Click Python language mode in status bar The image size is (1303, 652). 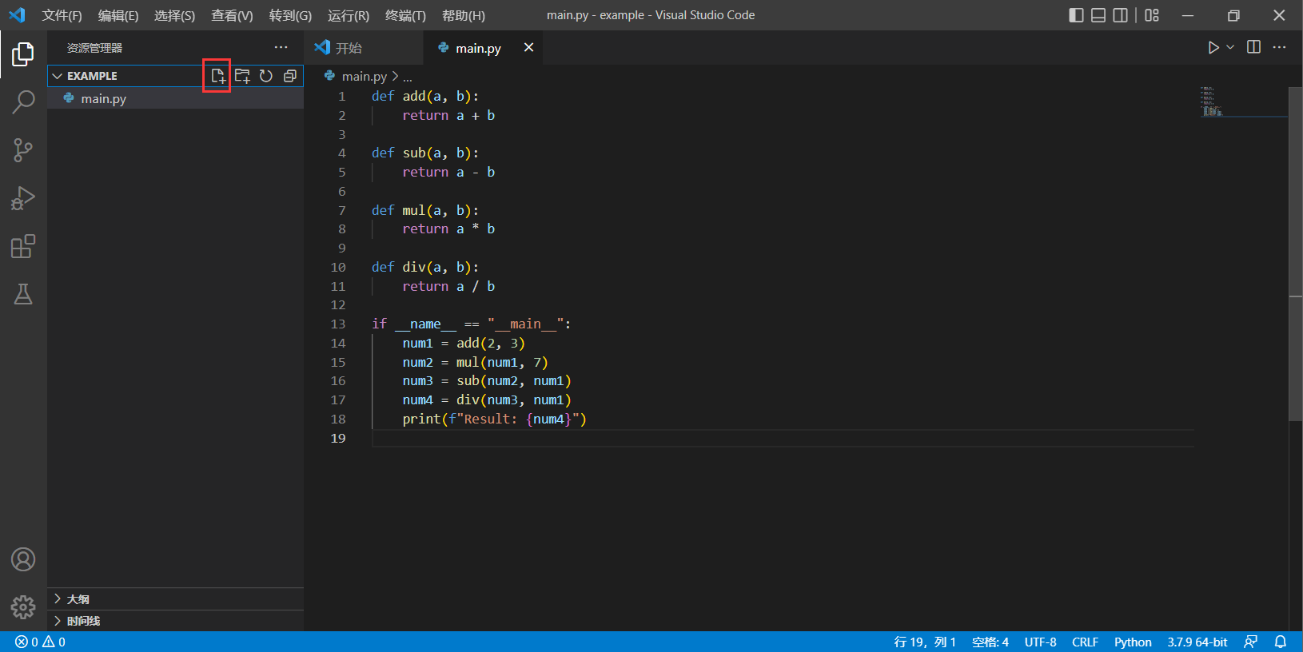pyautogui.click(x=1132, y=642)
